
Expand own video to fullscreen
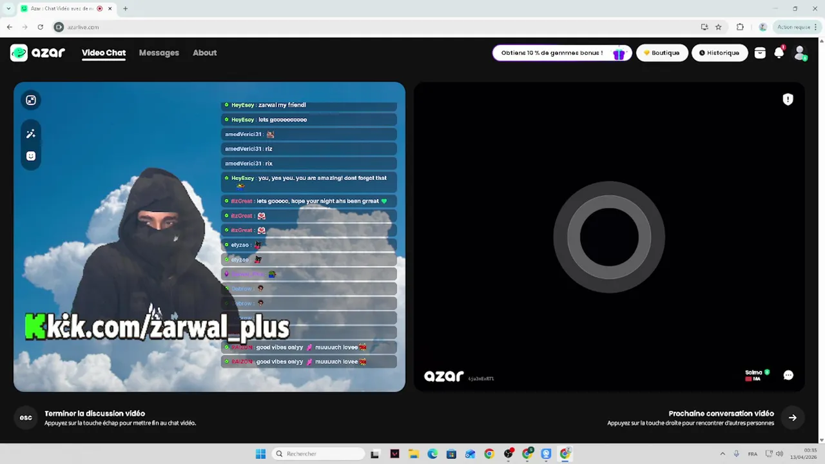[31, 100]
